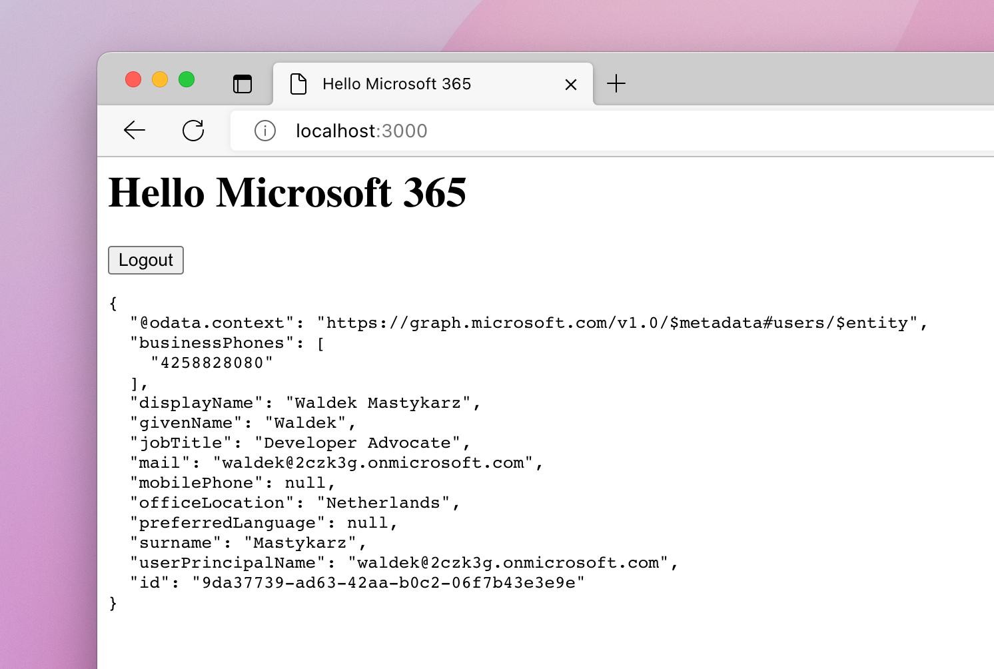This screenshot has width=994, height=669.
Task: Click the back navigation arrow
Action: tap(134, 131)
